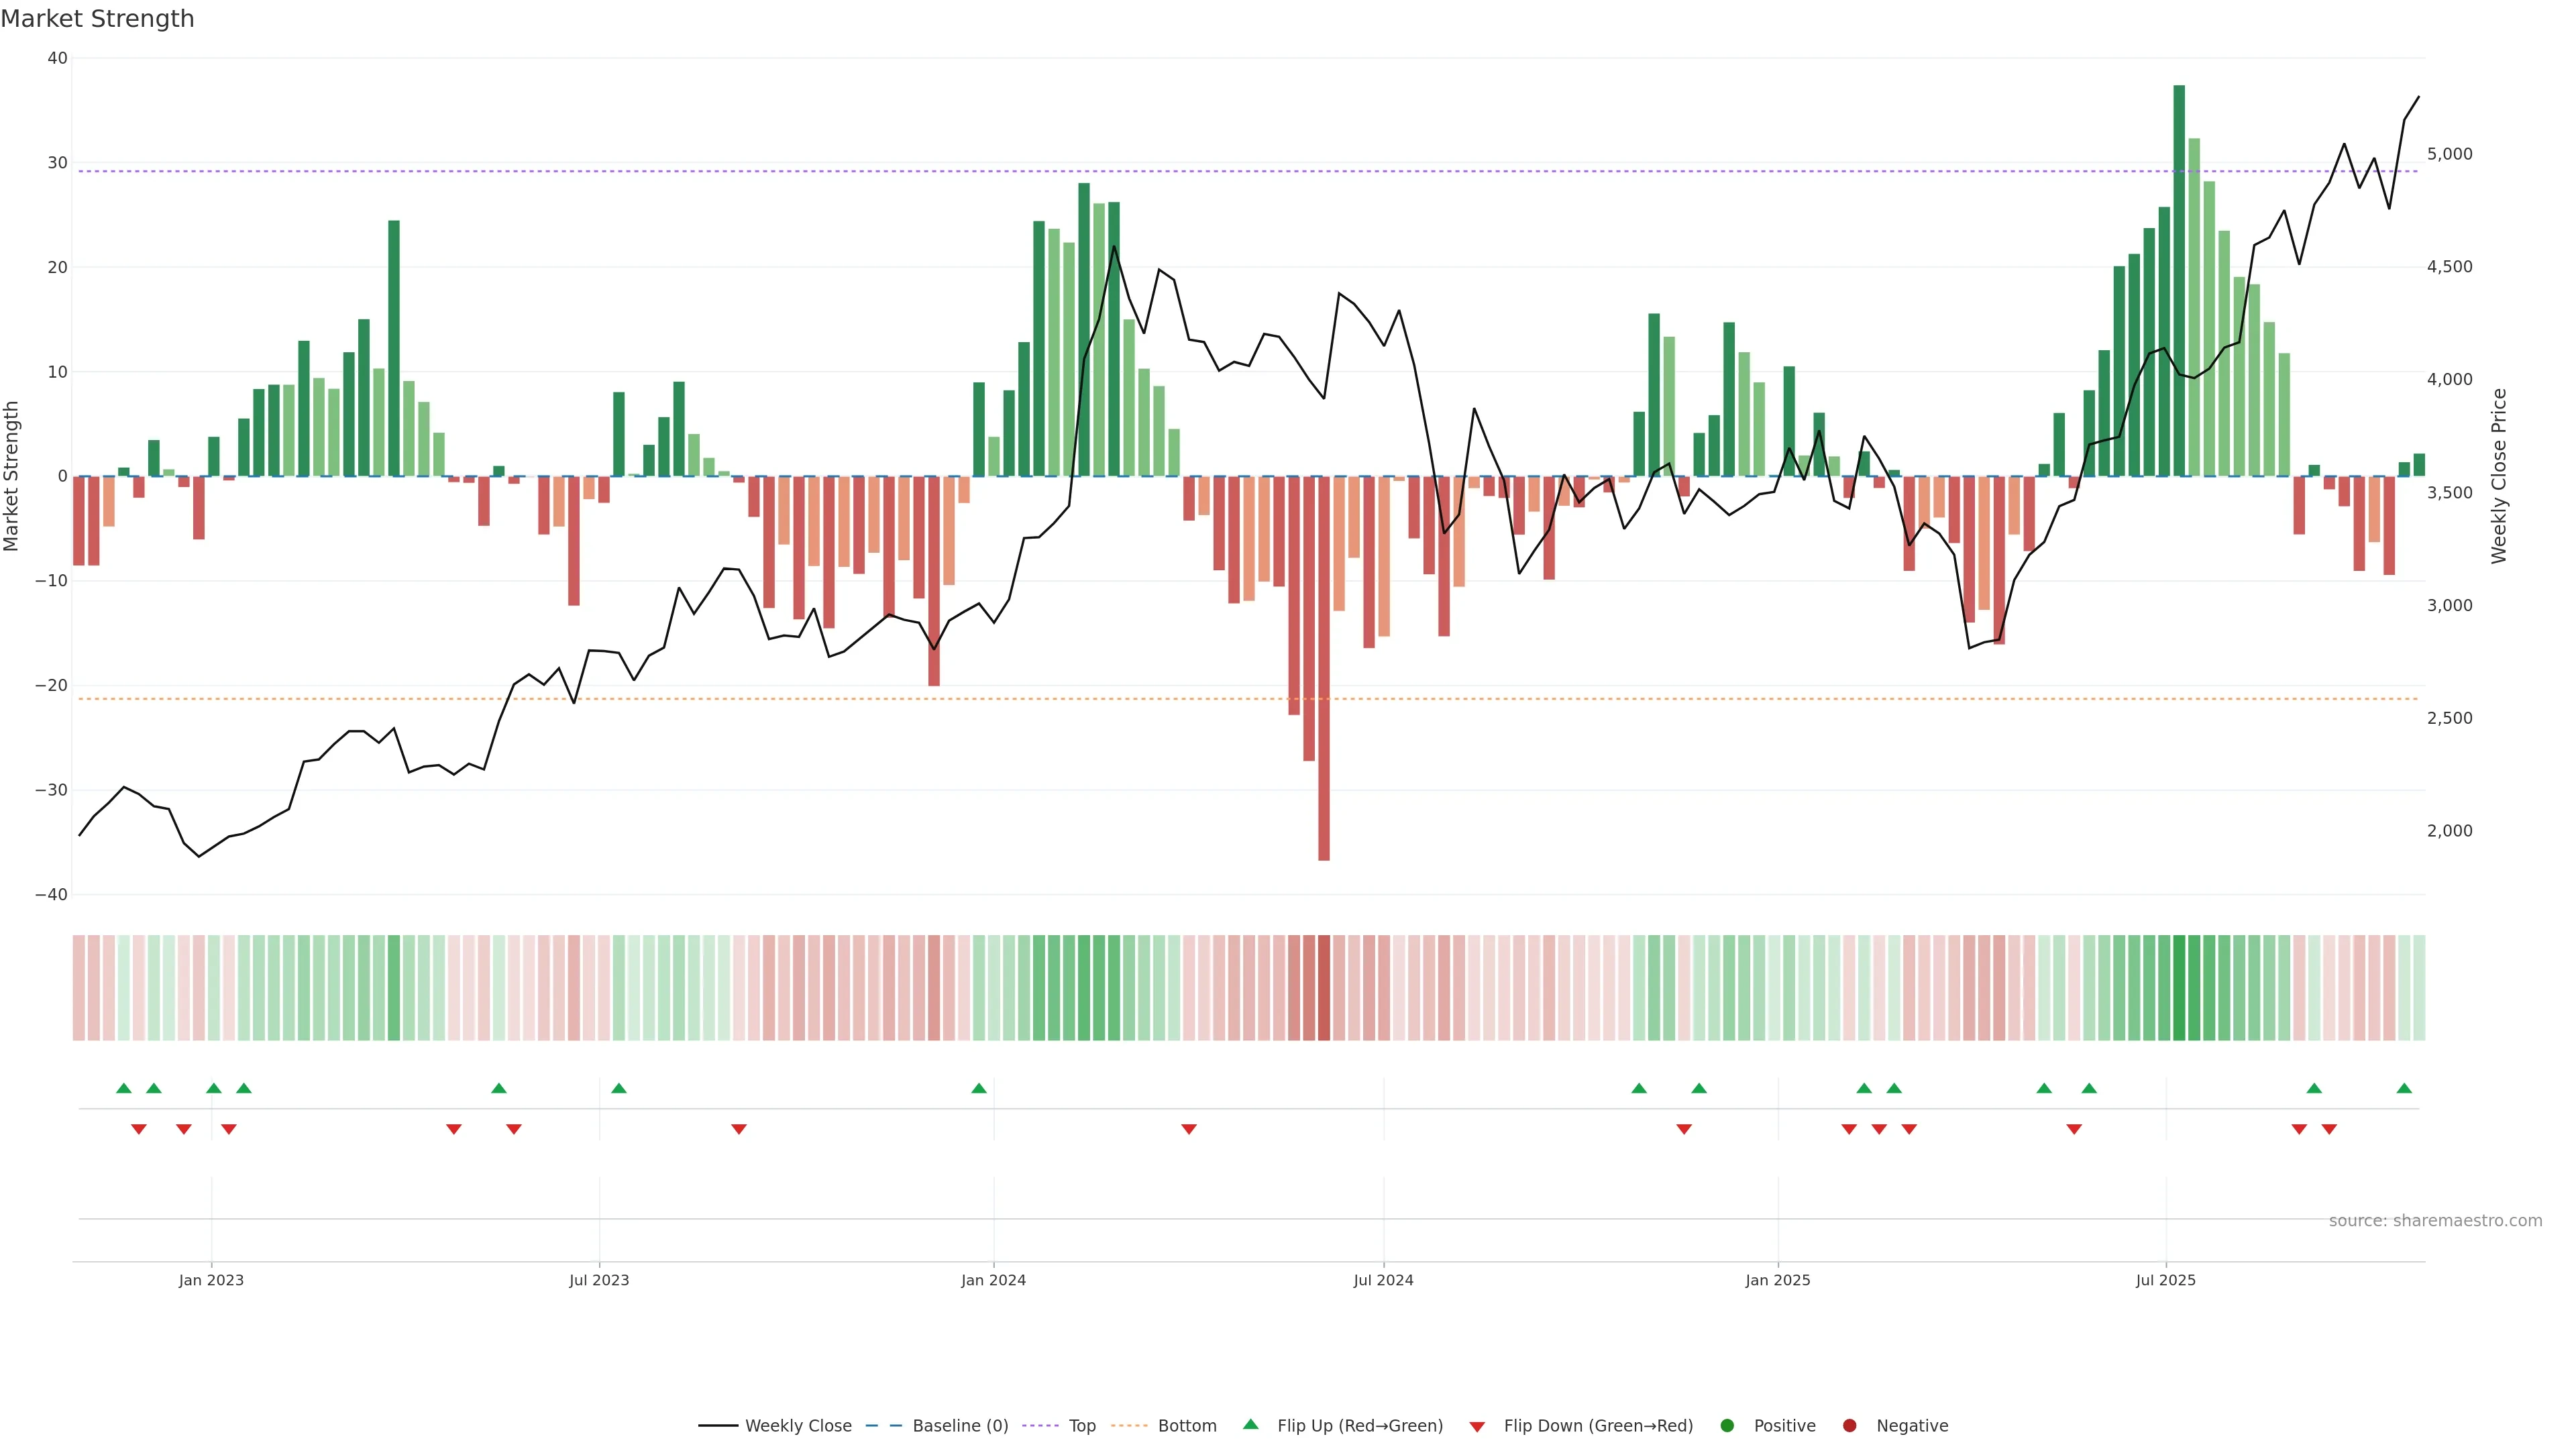Click the rightmost red flip-down triangle marker

tap(2329, 1129)
